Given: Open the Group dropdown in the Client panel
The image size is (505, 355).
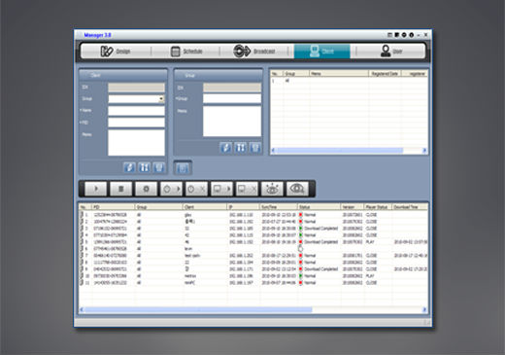Looking at the screenshot, I should 161,99.
